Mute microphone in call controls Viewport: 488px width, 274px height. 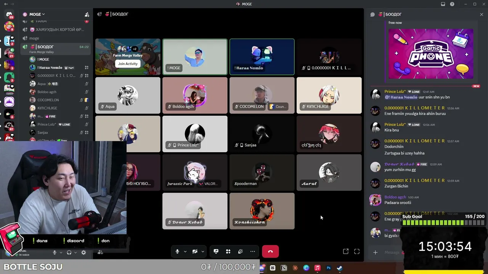point(177,252)
